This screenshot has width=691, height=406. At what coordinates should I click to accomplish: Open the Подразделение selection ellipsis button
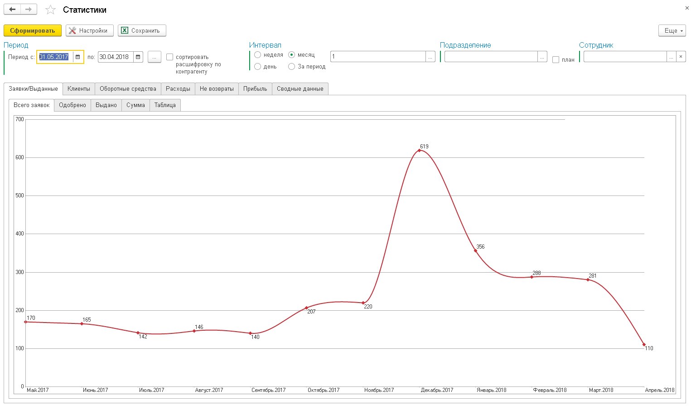[542, 57]
